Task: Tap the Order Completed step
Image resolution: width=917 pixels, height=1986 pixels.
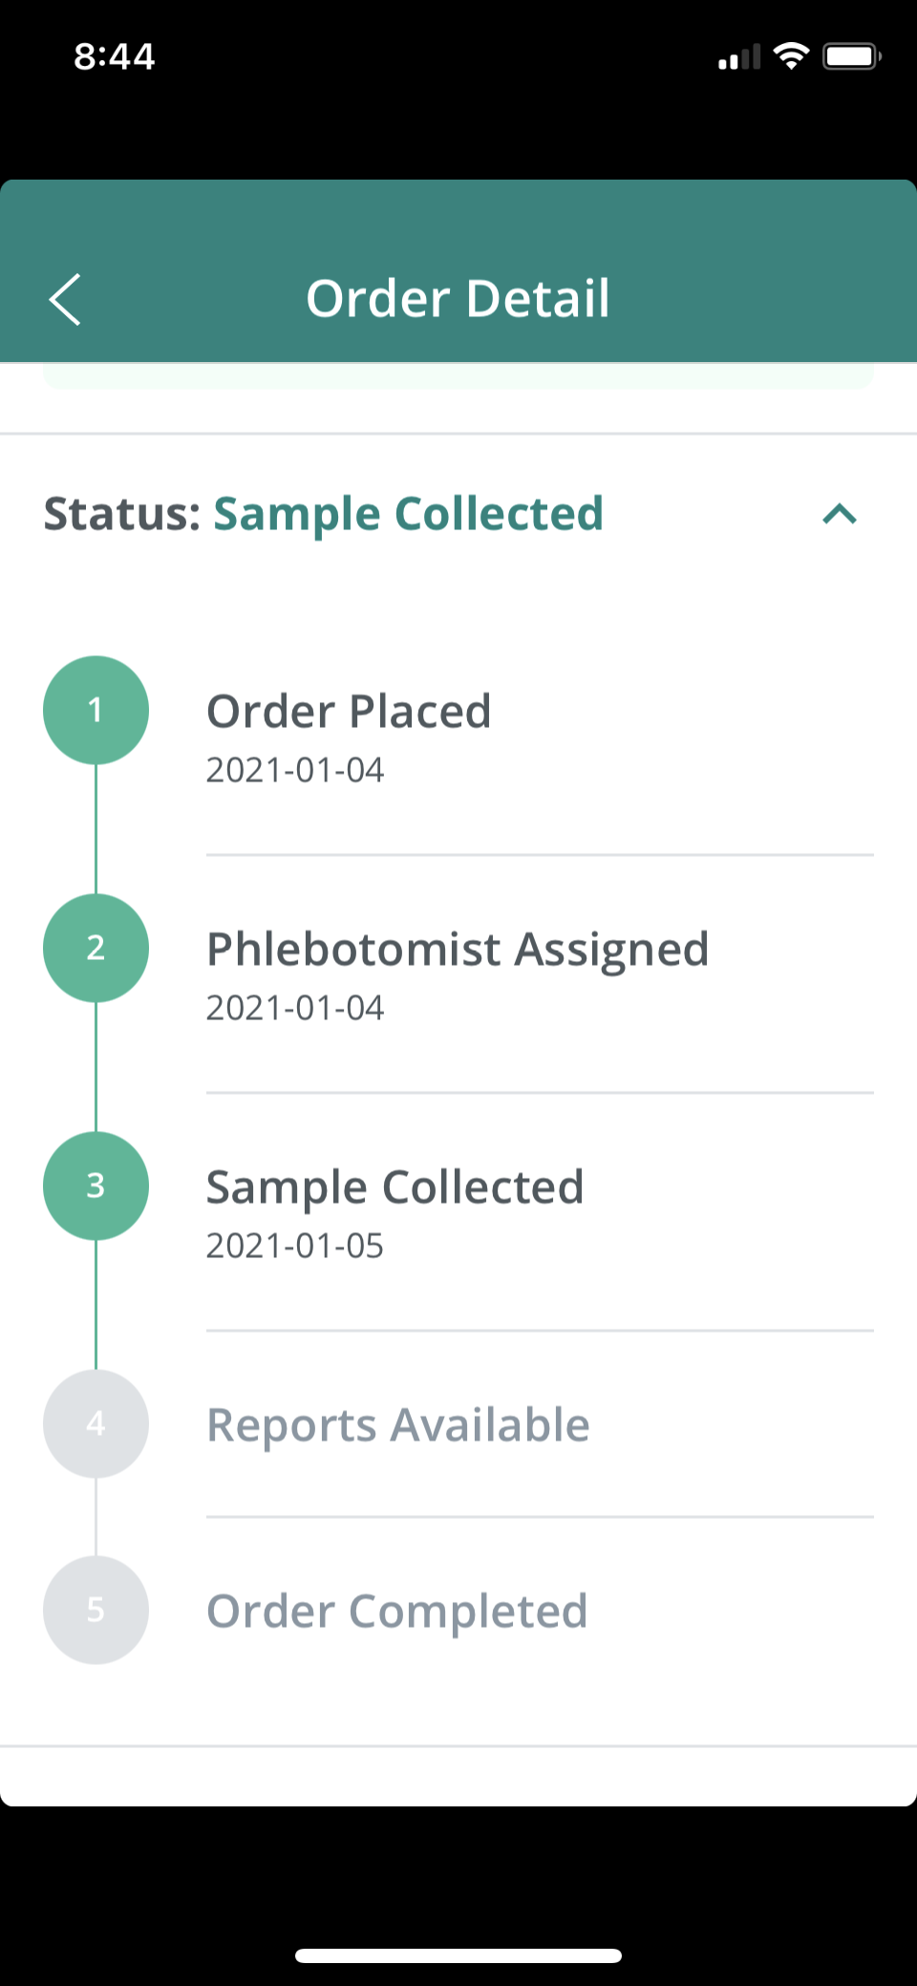Action: (396, 1612)
